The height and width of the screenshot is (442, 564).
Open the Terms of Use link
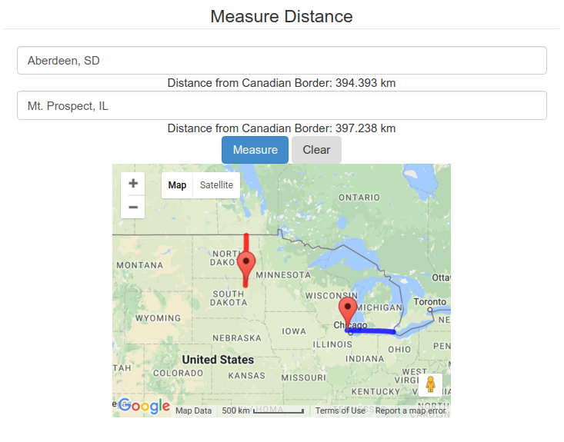340,410
